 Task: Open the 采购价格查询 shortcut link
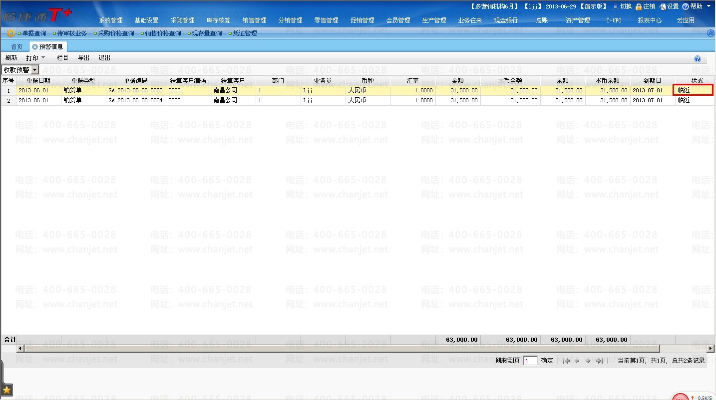click(116, 33)
